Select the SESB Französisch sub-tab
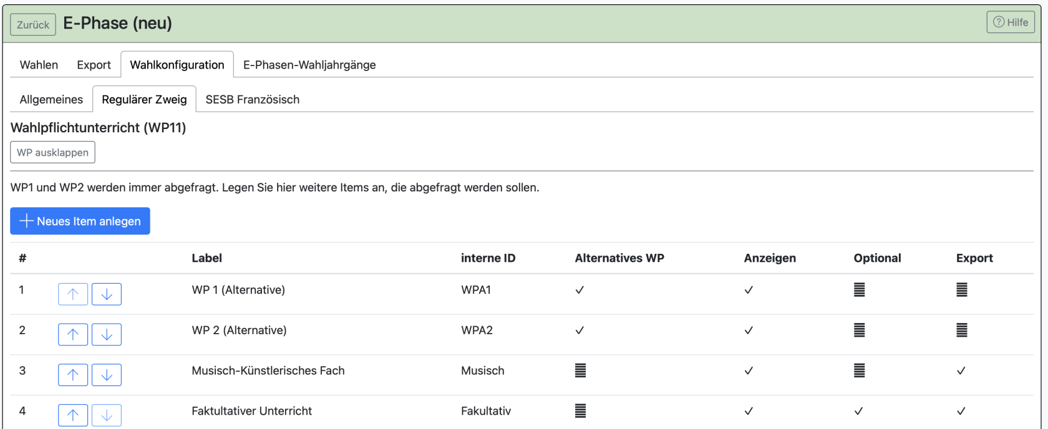1048x429 pixels. click(x=252, y=100)
